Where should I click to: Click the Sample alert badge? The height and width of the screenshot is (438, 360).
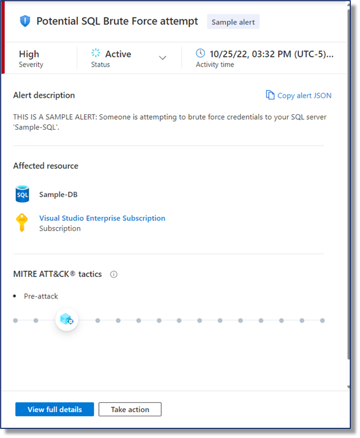click(x=233, y=22)
